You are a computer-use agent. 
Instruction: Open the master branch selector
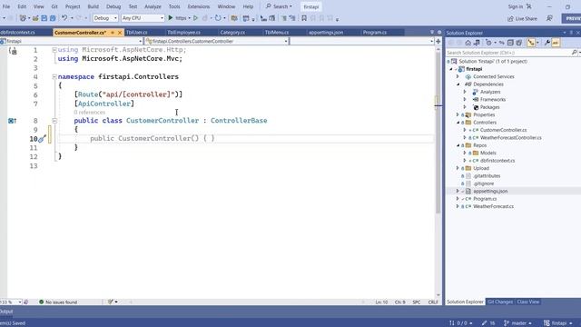(x=518, y=323)
